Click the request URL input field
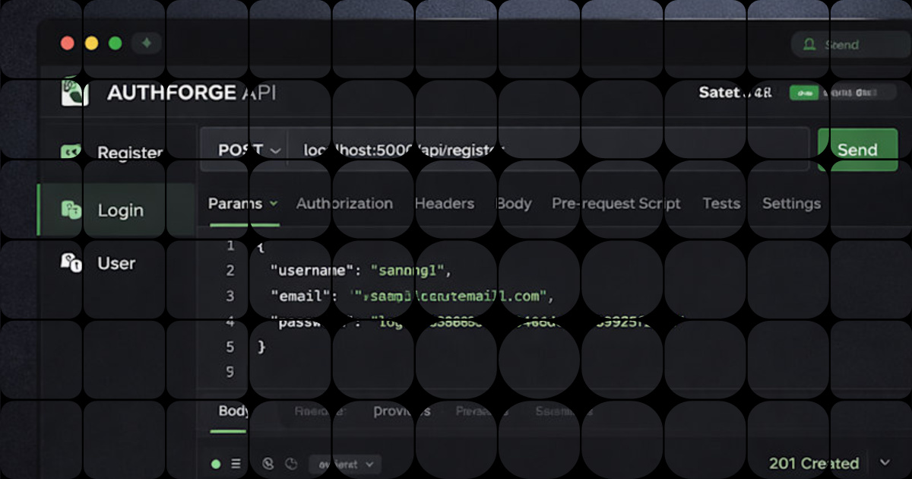This screenshot has width=912, height=479. click(549, 151)
